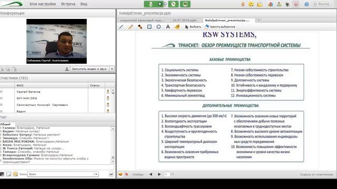Toggle the red record button
Viewport: 337px width, 189px height.
(296, 4)
